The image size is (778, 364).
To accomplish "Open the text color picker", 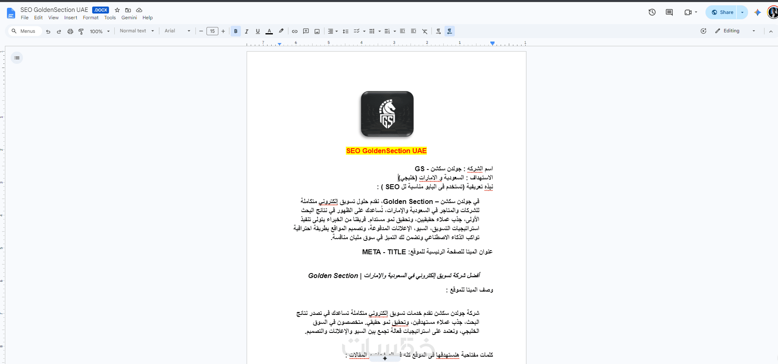I will pos(269,31).
